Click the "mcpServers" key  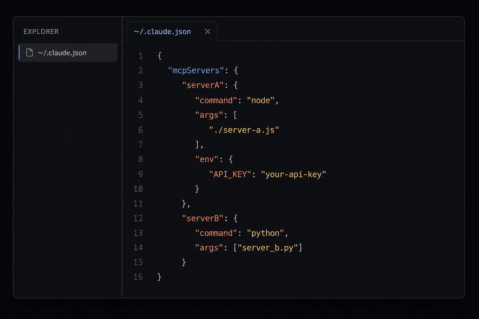[x=196, y=70]
